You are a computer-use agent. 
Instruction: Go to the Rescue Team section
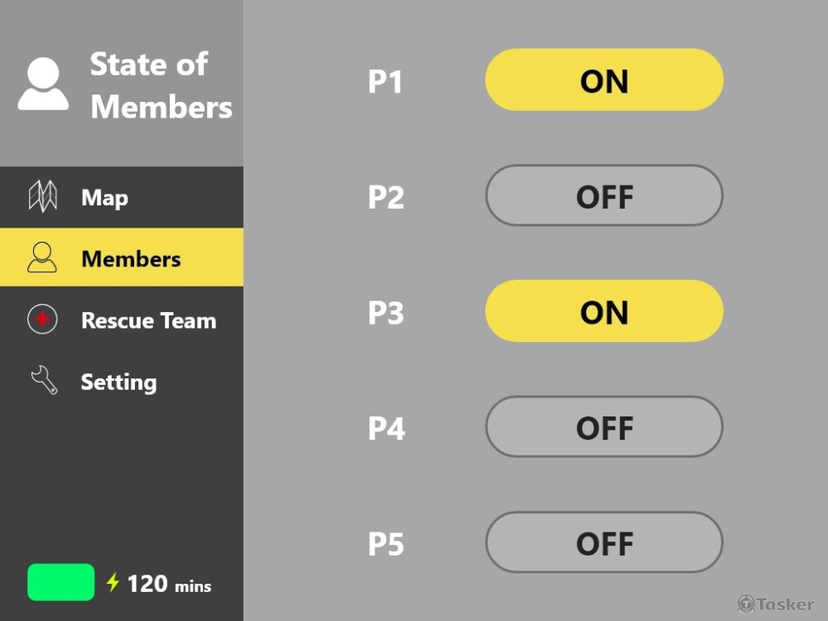[148, 320]
